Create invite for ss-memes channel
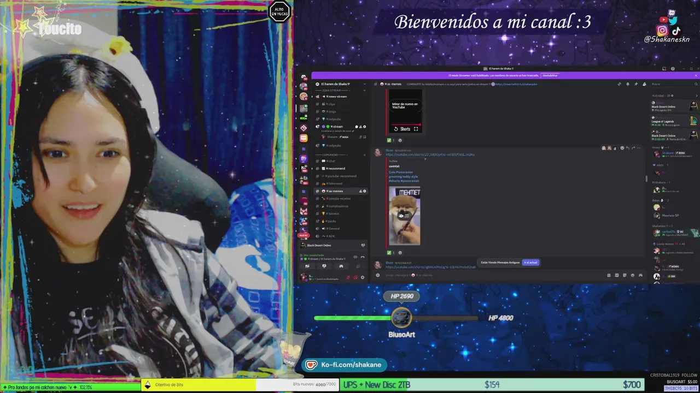Viewport: 700px width, 393px height. pyautogui.click(x=360, y=191)
